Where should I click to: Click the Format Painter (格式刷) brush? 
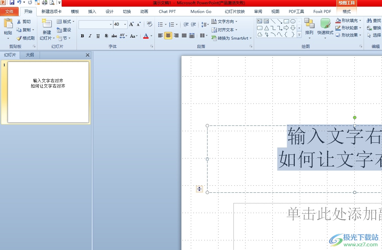pyautogui.click(x=25, y=38)
